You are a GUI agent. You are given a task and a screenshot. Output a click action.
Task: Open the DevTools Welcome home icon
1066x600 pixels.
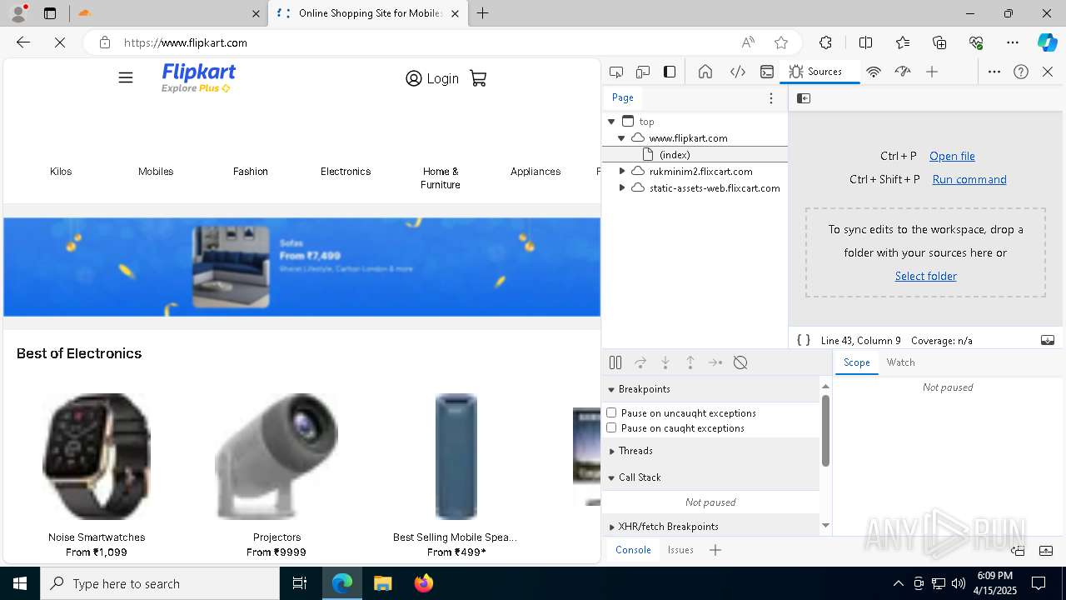pos(705,72)
